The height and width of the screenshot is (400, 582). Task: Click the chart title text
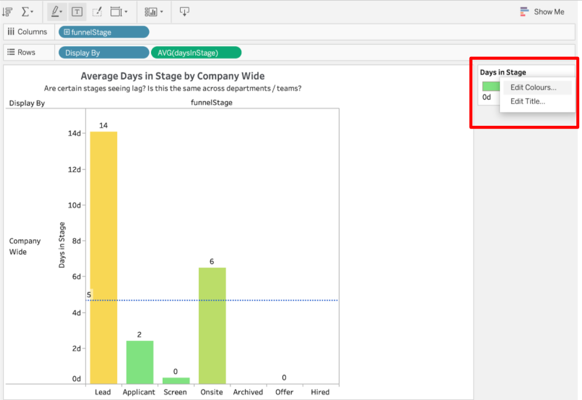click(x=172, y=76)
